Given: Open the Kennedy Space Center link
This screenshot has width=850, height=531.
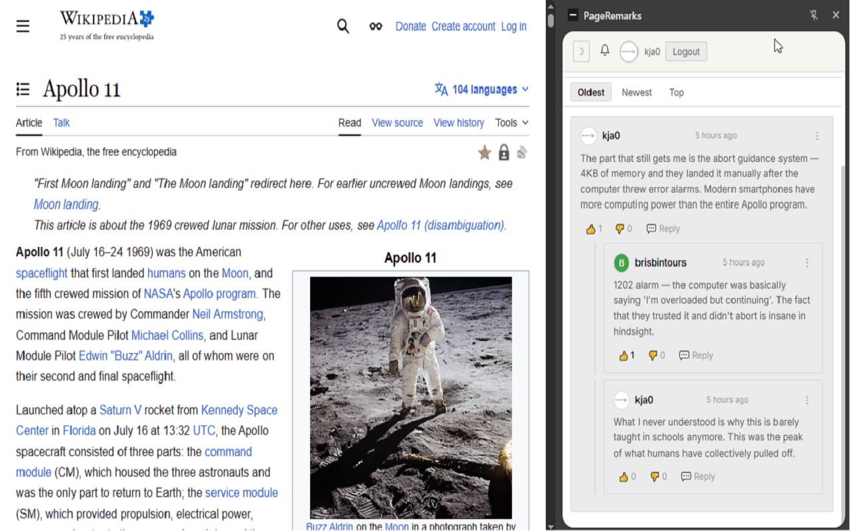Looking at the screenshot, I should [x=147, y=420].
